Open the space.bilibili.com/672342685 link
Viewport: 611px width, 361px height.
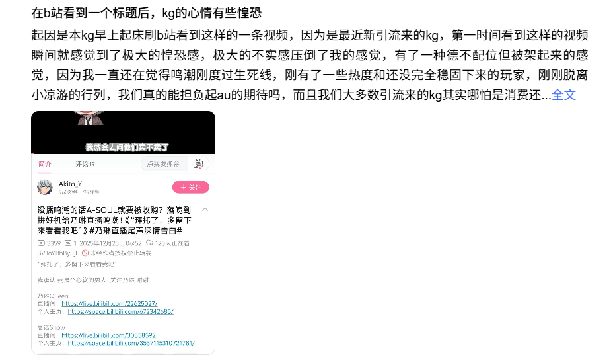pyautogui.click(x=120, y=311)
